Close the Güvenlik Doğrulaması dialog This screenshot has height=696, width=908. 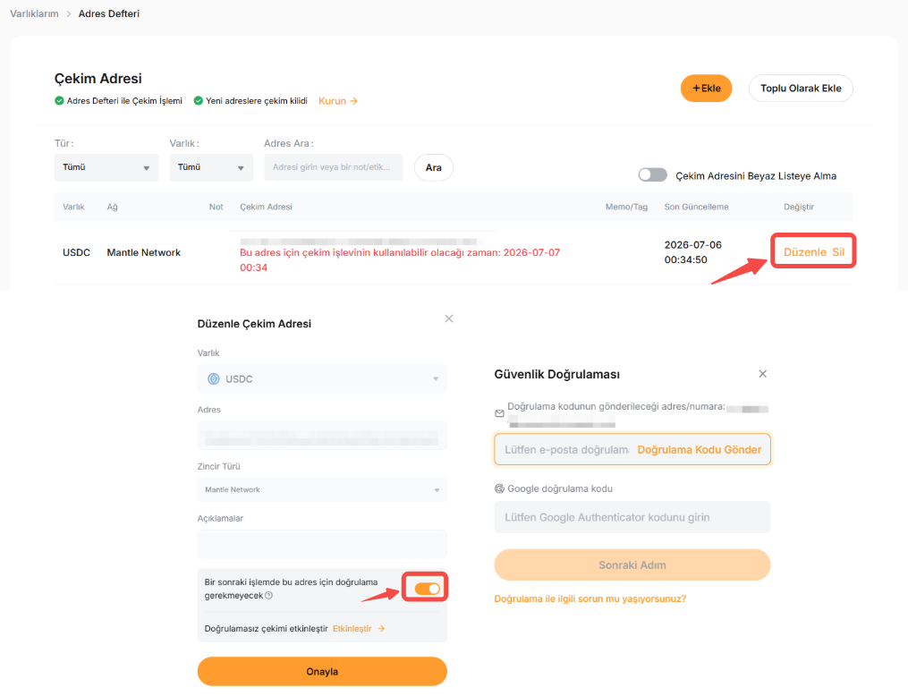point(763,374)
